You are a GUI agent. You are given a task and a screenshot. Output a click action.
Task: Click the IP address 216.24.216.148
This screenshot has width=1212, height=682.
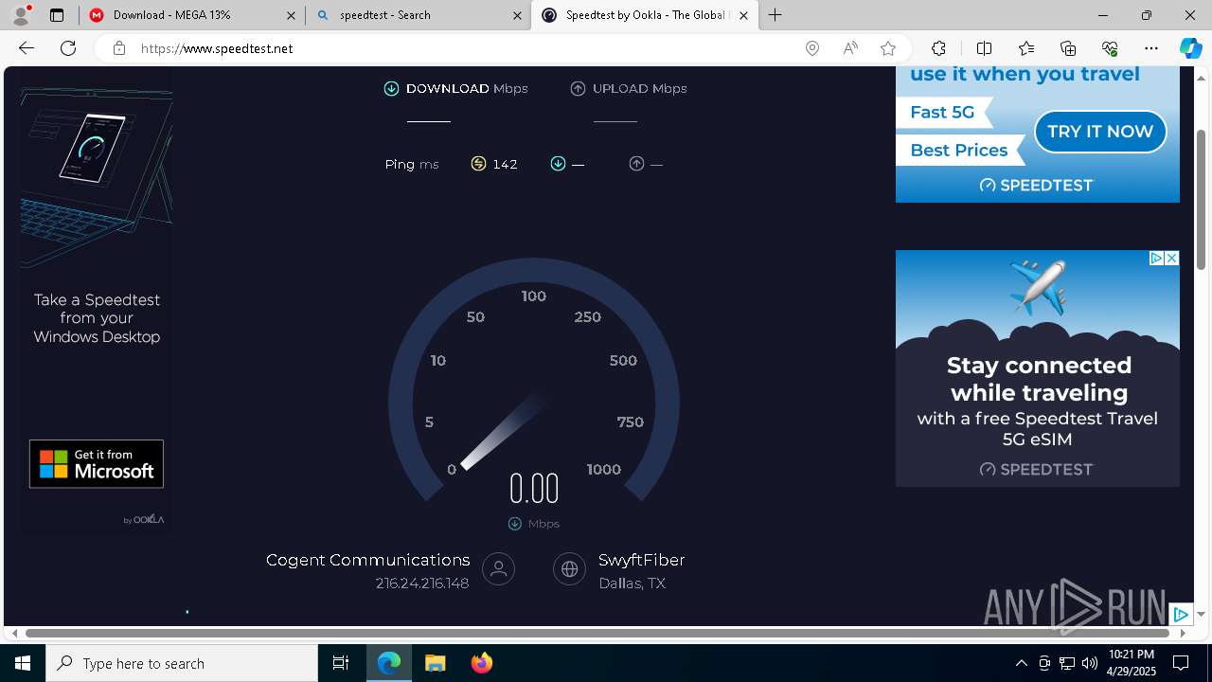click(x=422, y=583)
